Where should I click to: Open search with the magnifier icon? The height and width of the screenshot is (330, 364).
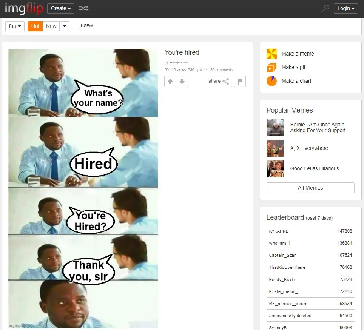tap(325, 8)
